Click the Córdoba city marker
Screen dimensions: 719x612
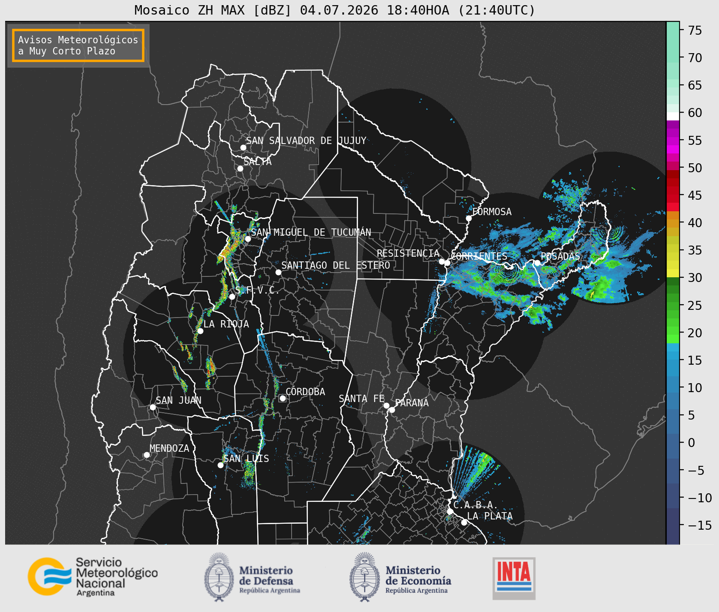[x=283, y=398]
